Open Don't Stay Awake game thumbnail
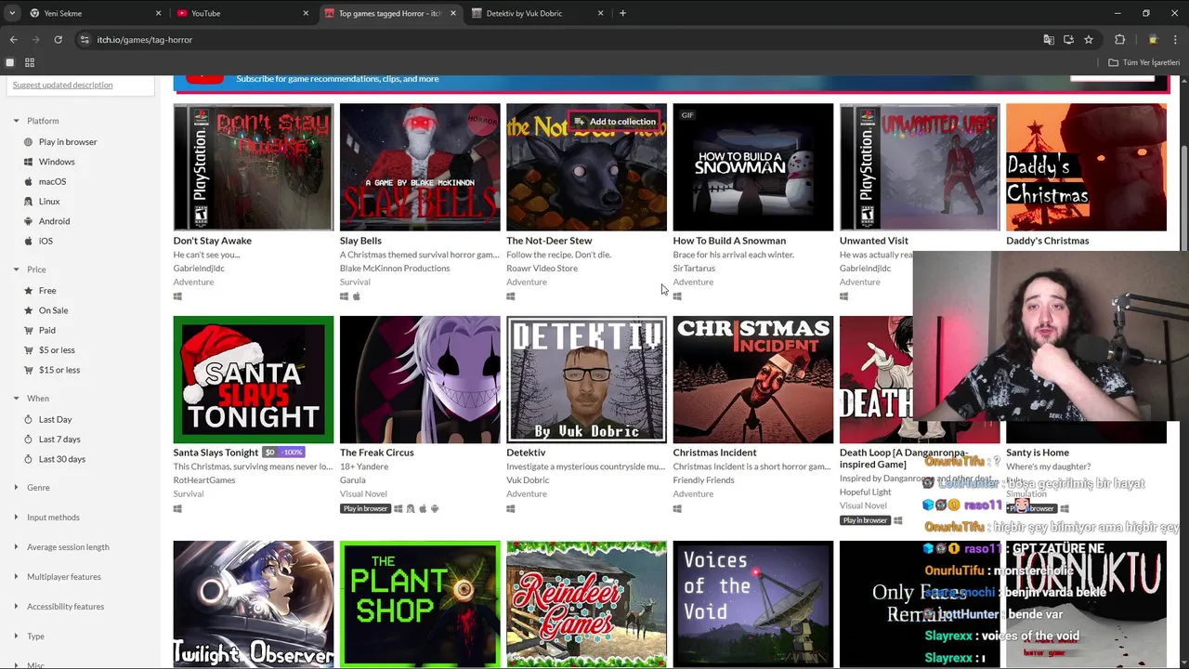Image resolution: width=1189 pixels, height=669 pixels. (x=253, y=167)
